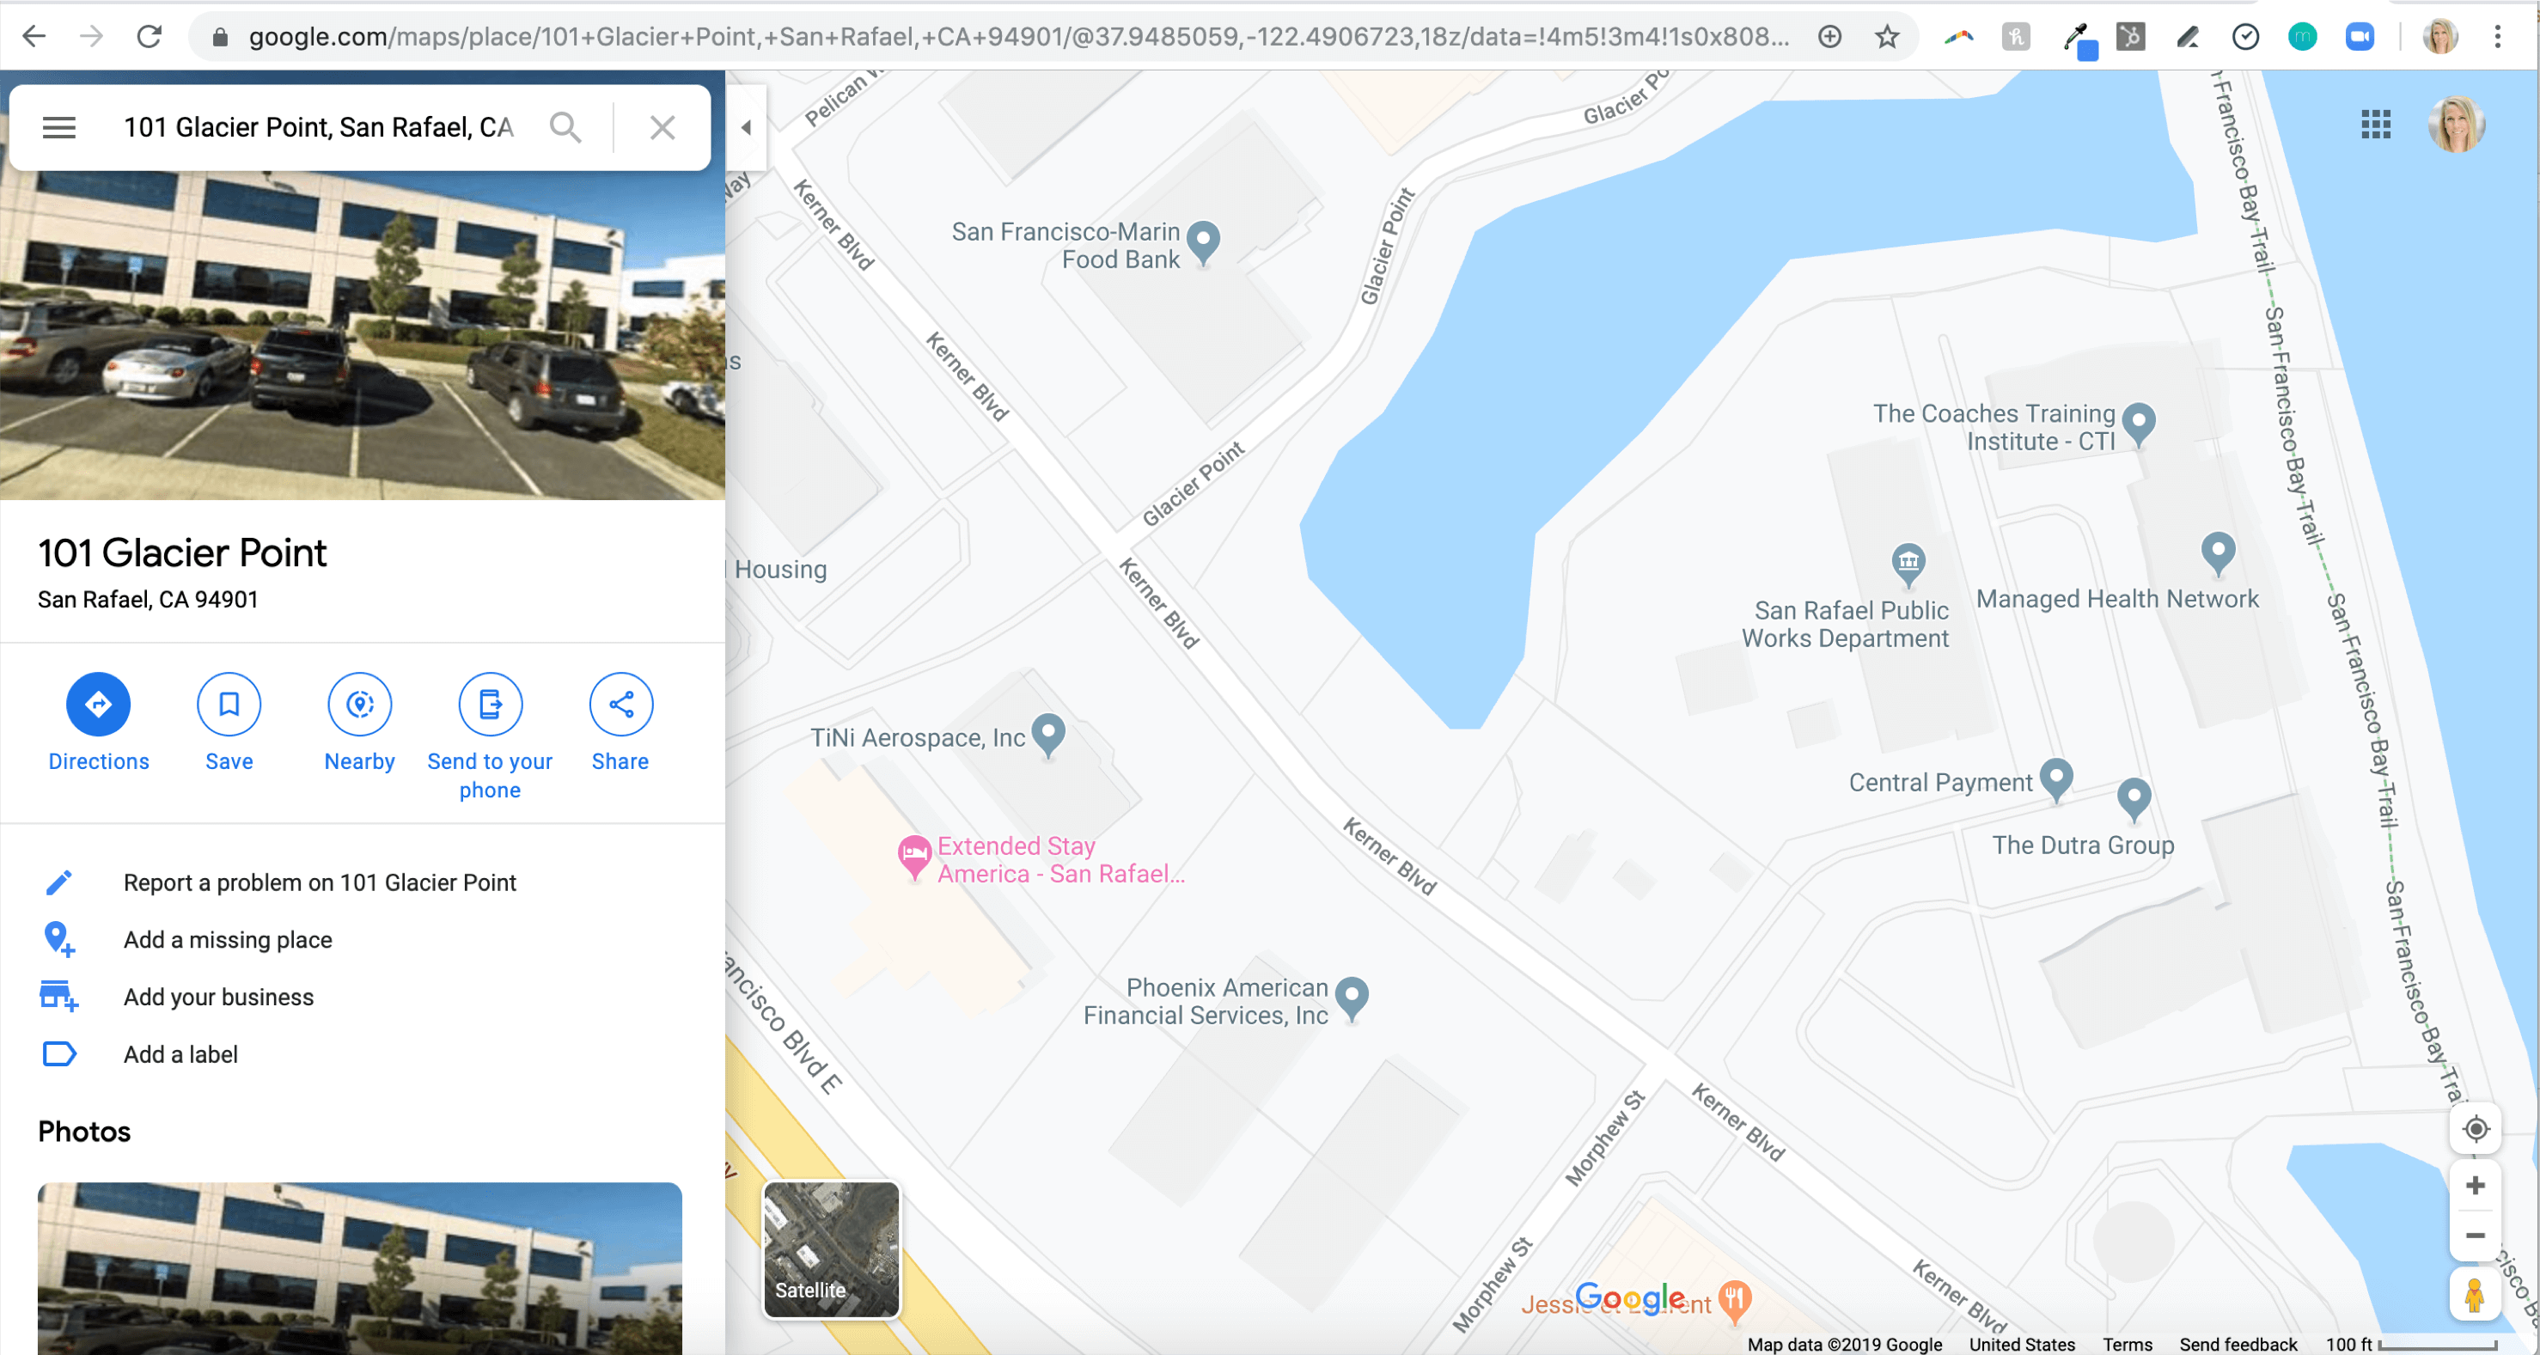Click The Coaches Training Institute pin

click(2138, 424)
